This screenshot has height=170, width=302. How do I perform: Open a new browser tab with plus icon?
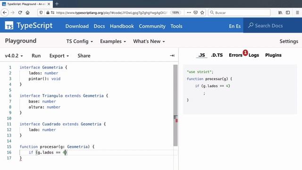[x=57, y=4]
